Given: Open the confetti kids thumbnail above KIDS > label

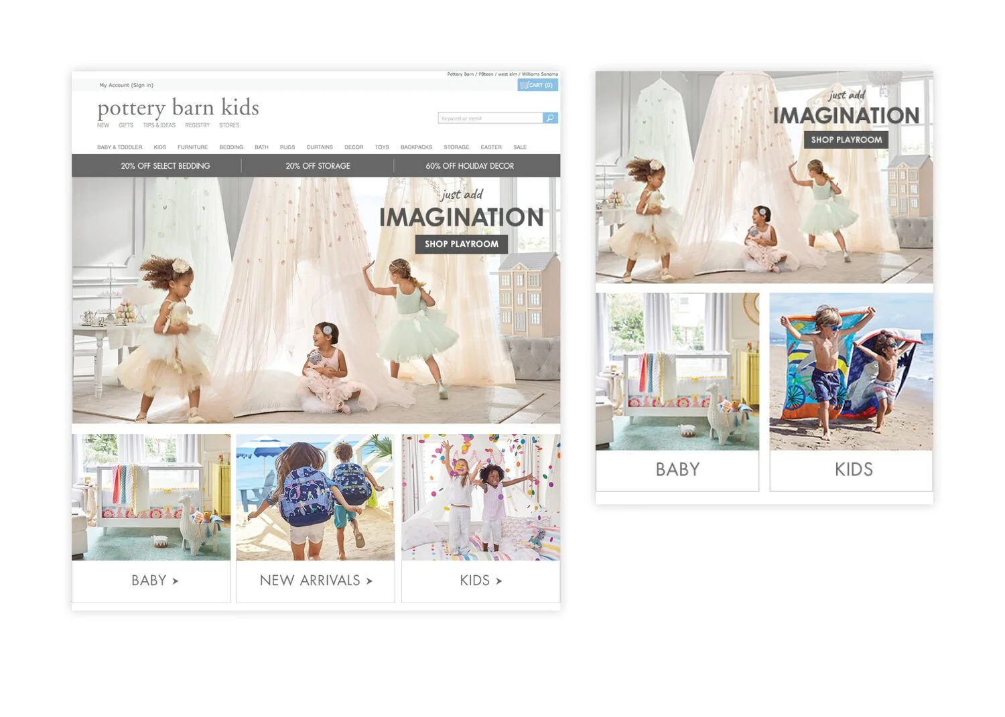Looking at the screenshot, I should click(x=481, y=497).
